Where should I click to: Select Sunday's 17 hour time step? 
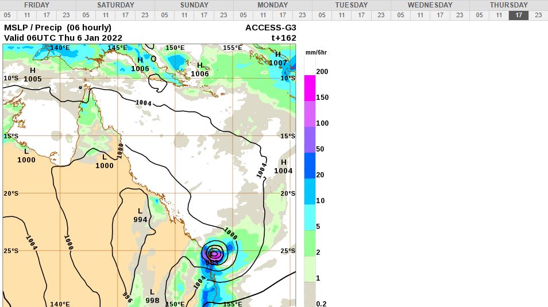pyautogui.click(x=204, y=15)
